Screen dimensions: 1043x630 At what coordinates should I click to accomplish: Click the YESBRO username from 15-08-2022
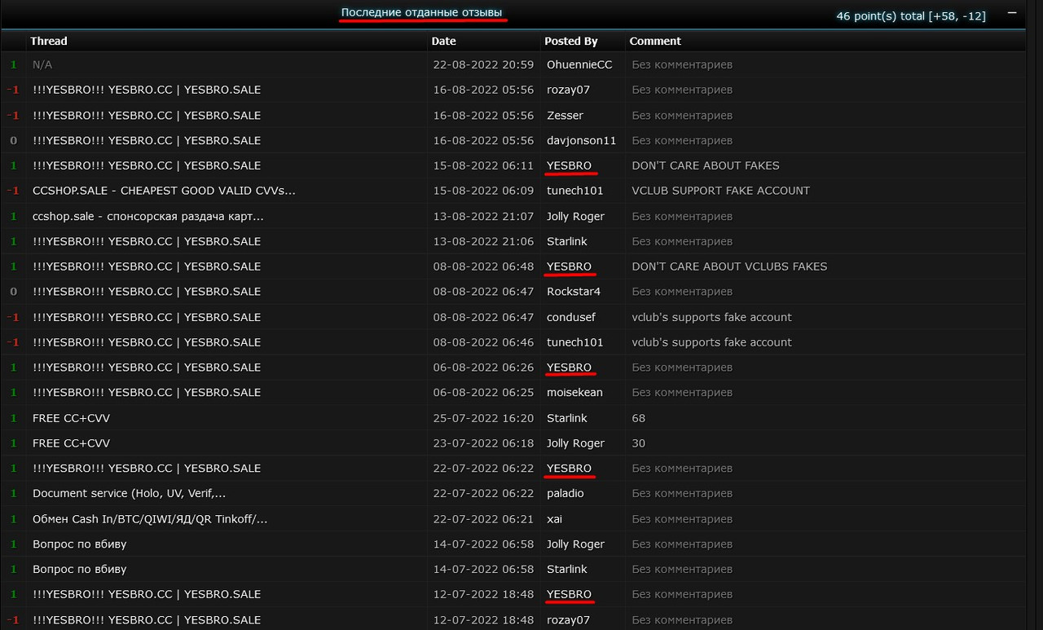[x=569, y=165]
